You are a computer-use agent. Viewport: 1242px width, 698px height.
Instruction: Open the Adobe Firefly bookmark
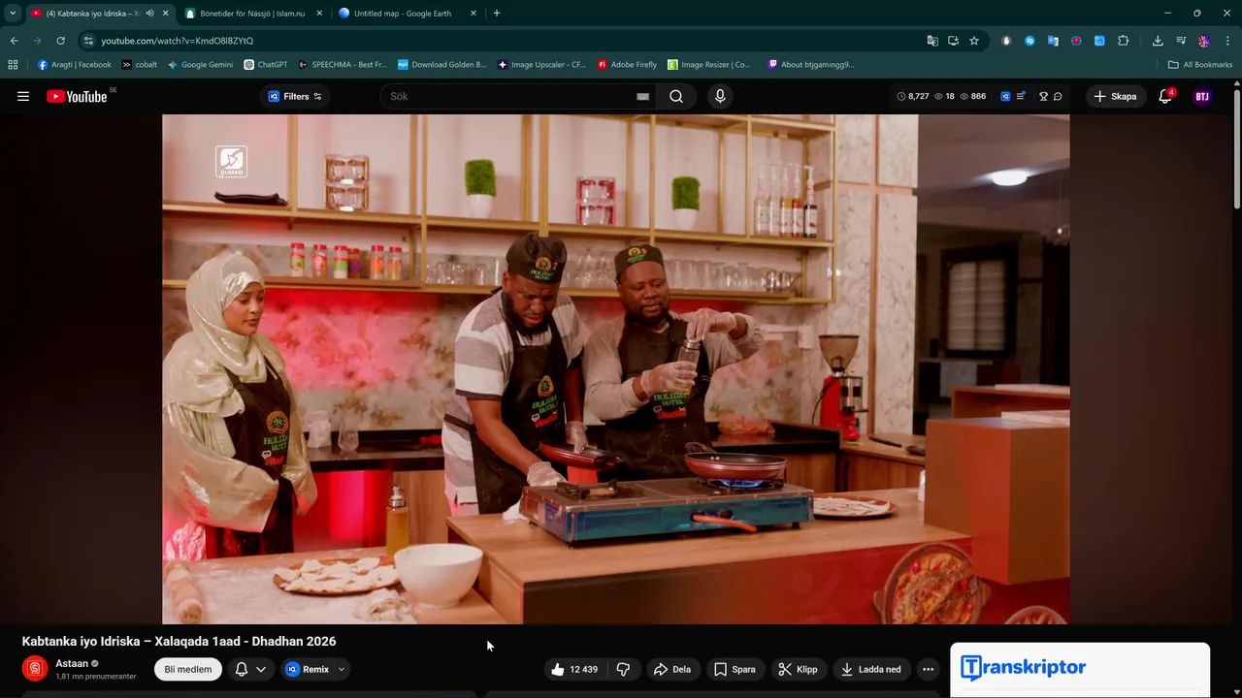(628, 65)
